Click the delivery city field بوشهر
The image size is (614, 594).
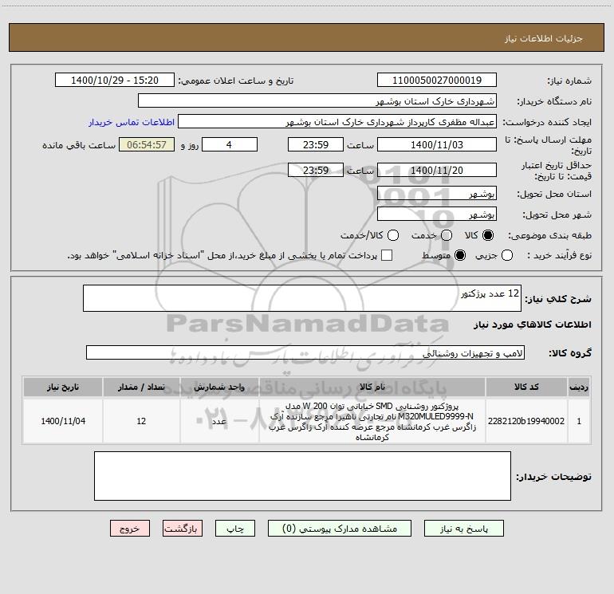pos(437,214)
